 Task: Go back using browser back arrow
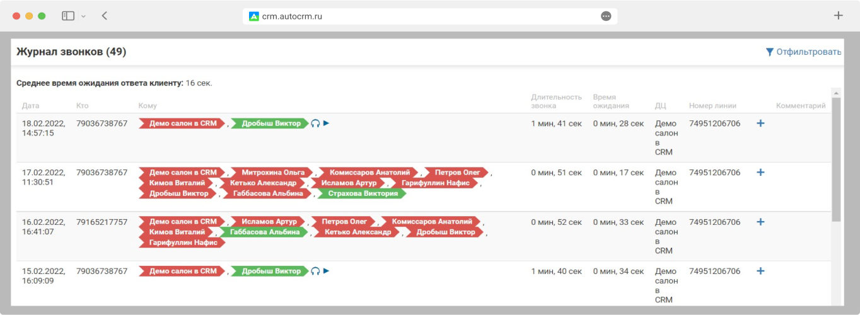tap(105, 16)
